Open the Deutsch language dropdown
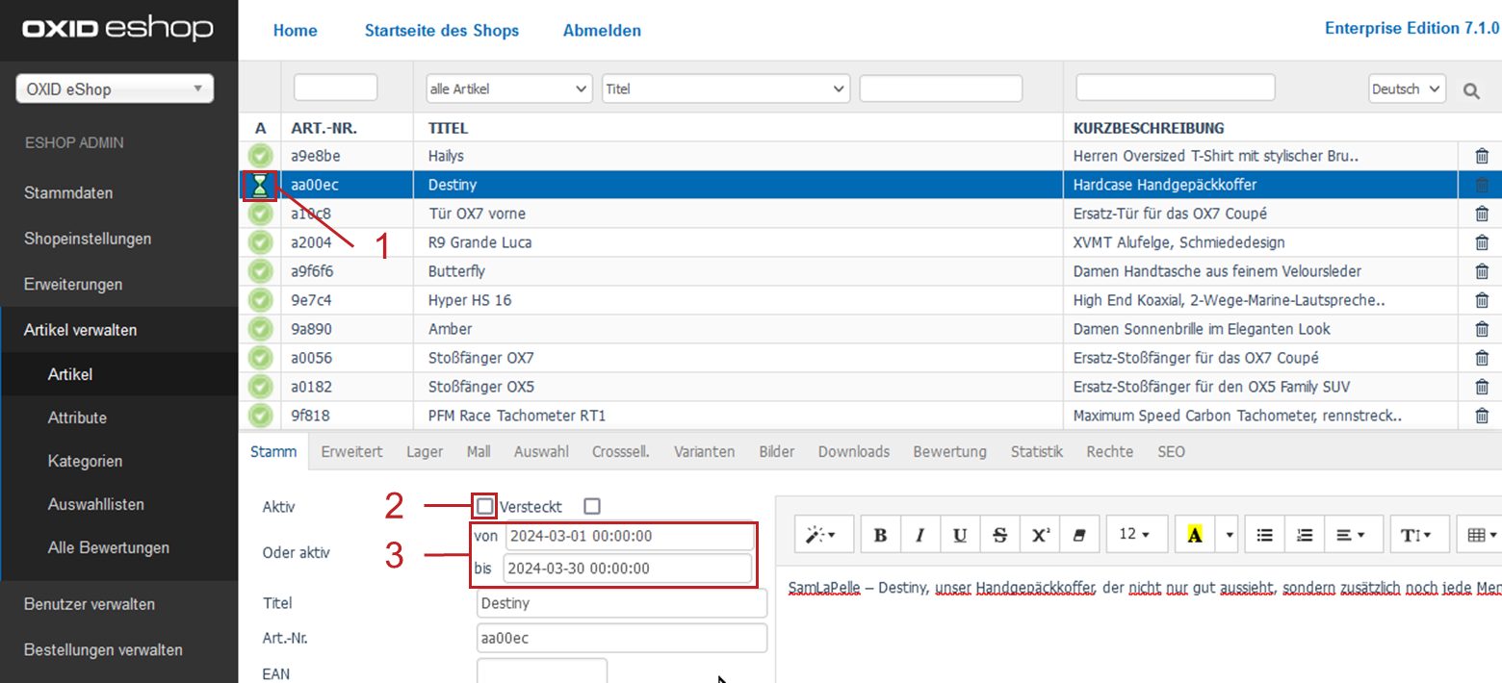This screenshot has height=683, width=1502. pyautogui.click(x=1407, y=89)
